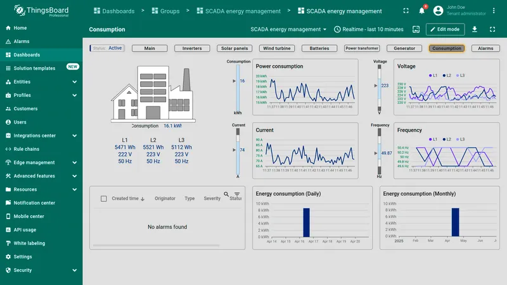Open Realtime - last 10 minutes selector
Viewport: 507px width, 285px height.
tap(369, 29)
